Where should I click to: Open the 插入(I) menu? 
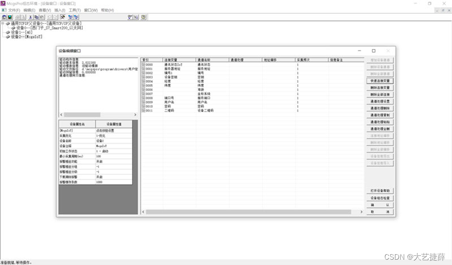pyautogui.click(x=60, y=10)
